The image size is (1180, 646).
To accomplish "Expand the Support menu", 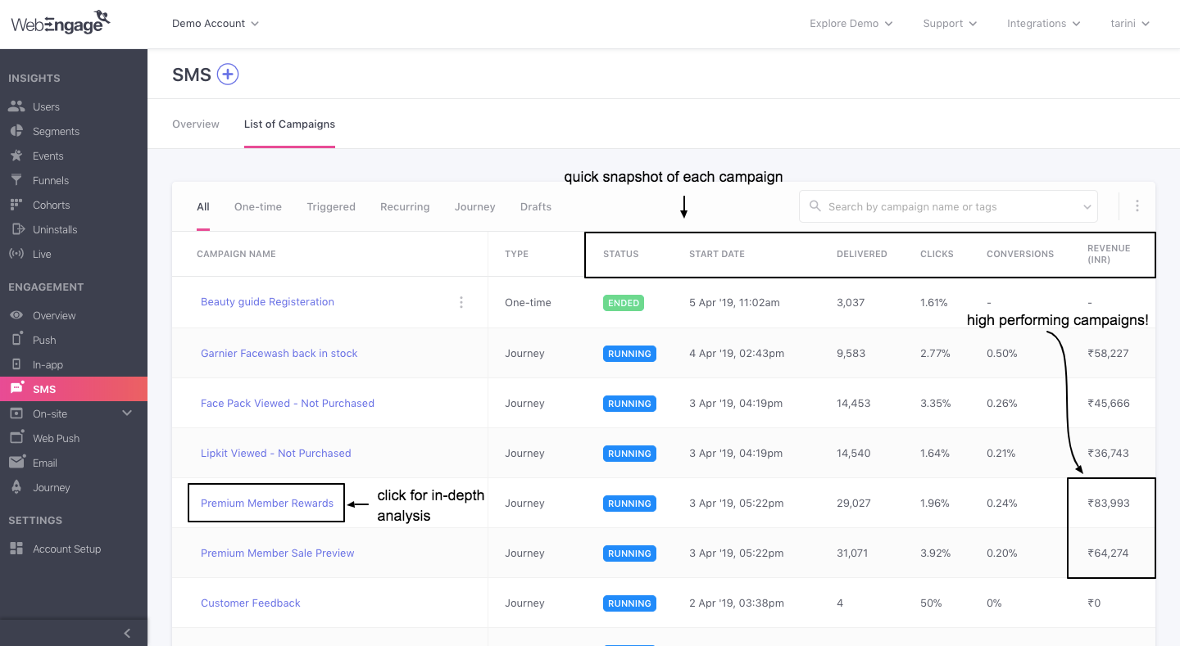I will 950,23.
